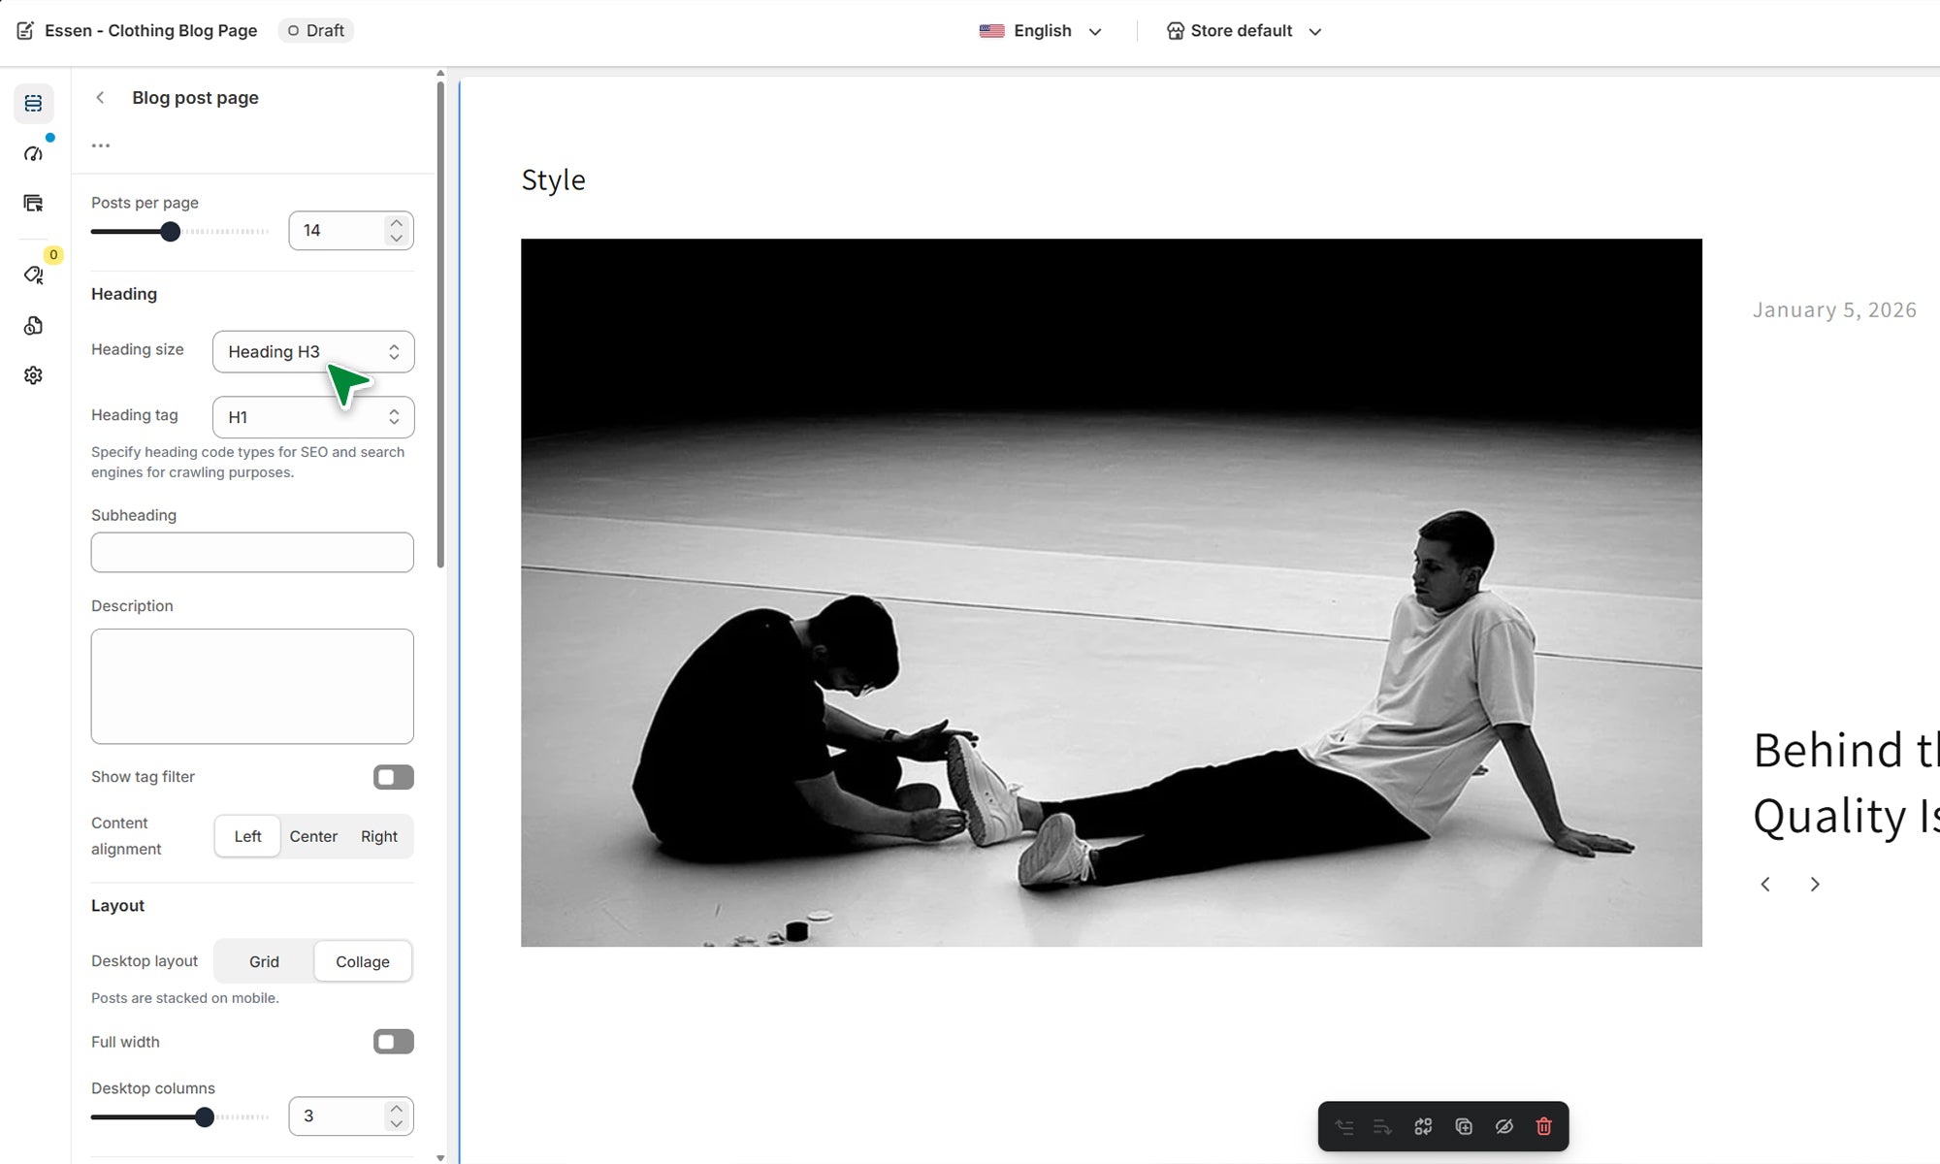Open the sections panel icon in the sidebar
Viewport: 1940px width, 1164px height.
33,103
